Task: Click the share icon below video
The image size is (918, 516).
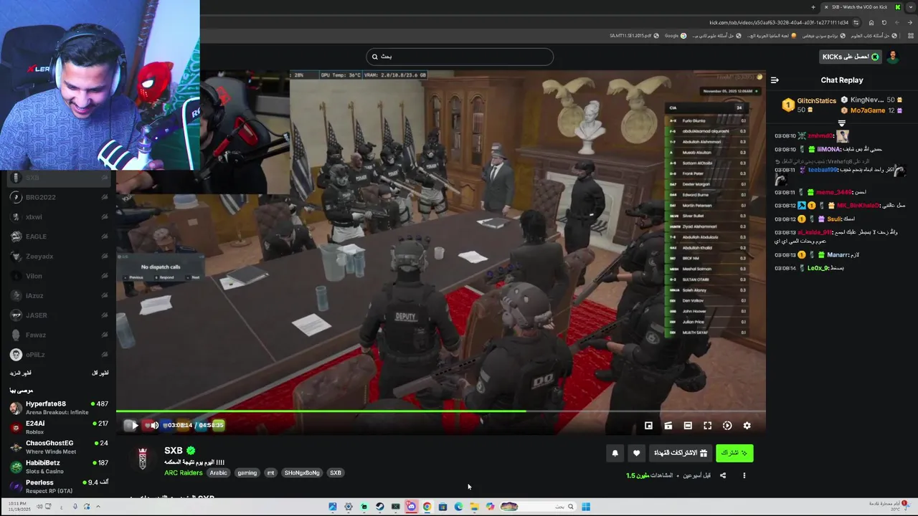Action: (723, 475)
